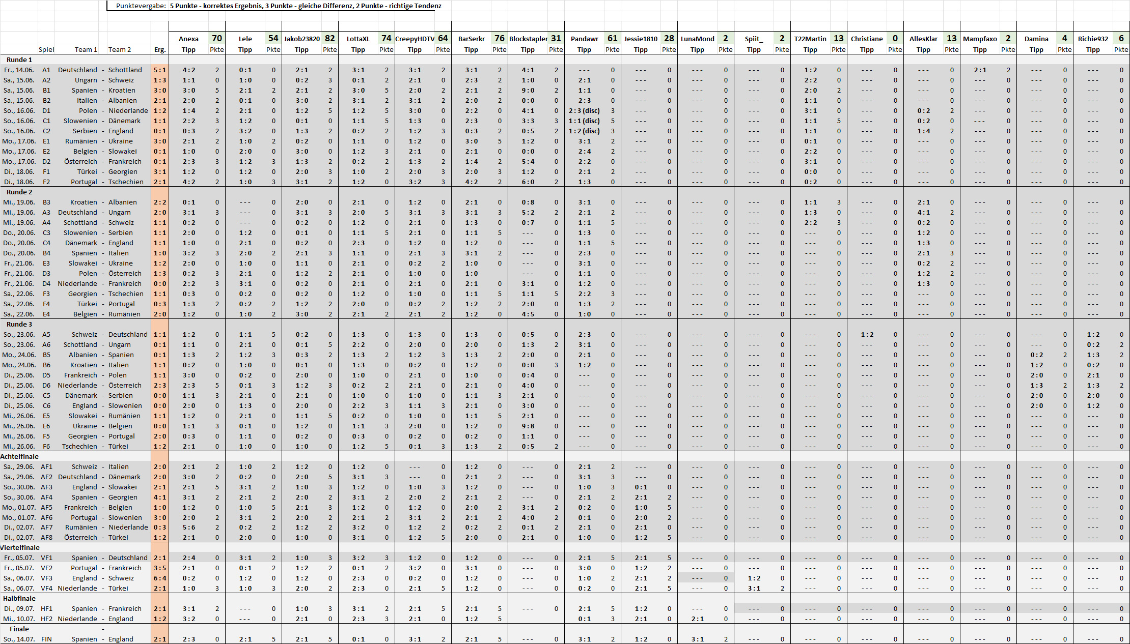This screenshot has height=644, width=1130.
Task: Click Mampfaxo's 2:1 tip for Deutschland - Schottland
Action: pos(980,70)
